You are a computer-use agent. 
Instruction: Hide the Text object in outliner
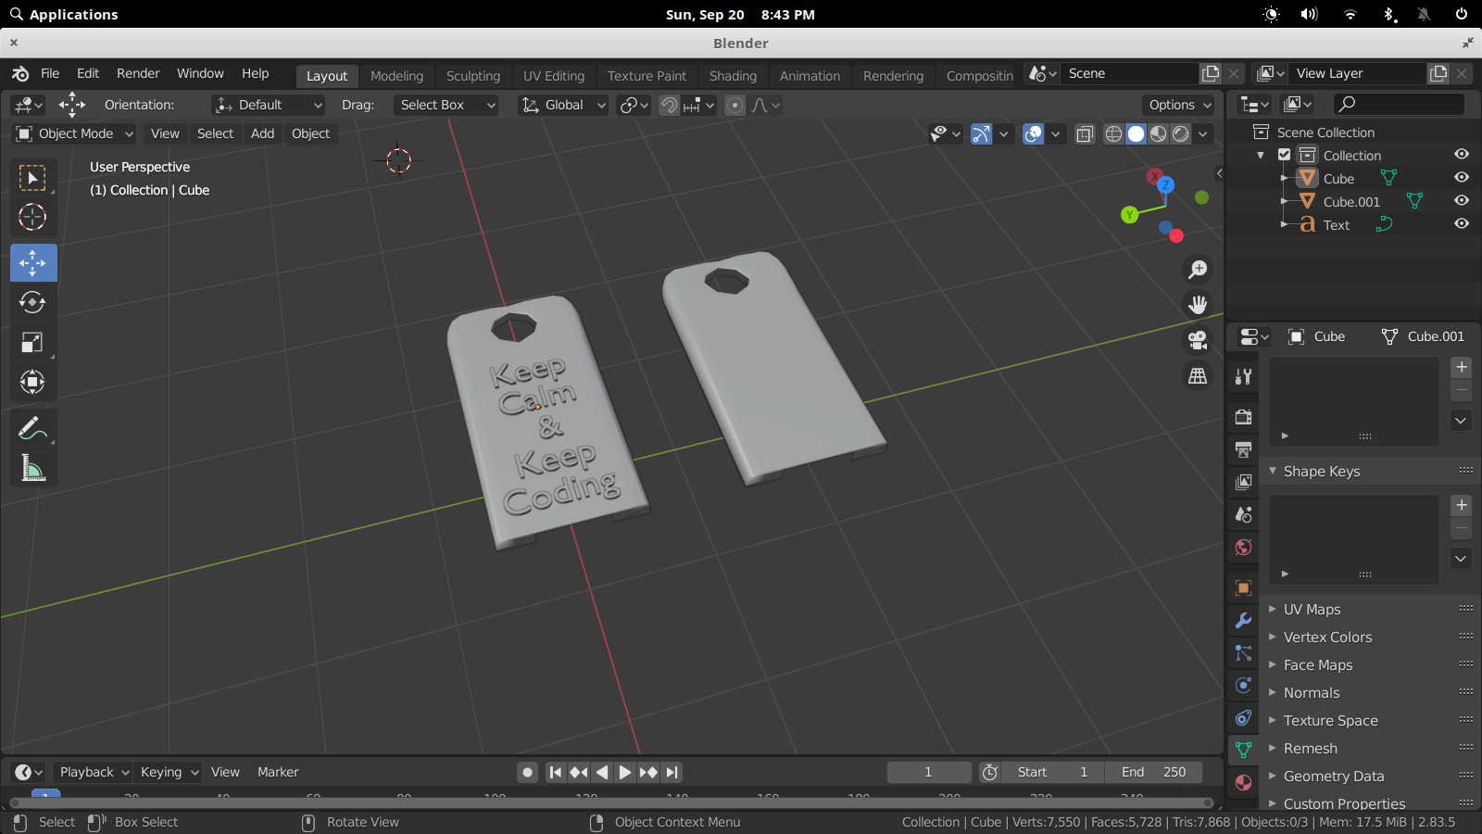point(1462,223)
